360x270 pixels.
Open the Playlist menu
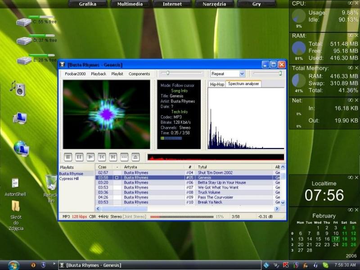click(x=117, y=74)
